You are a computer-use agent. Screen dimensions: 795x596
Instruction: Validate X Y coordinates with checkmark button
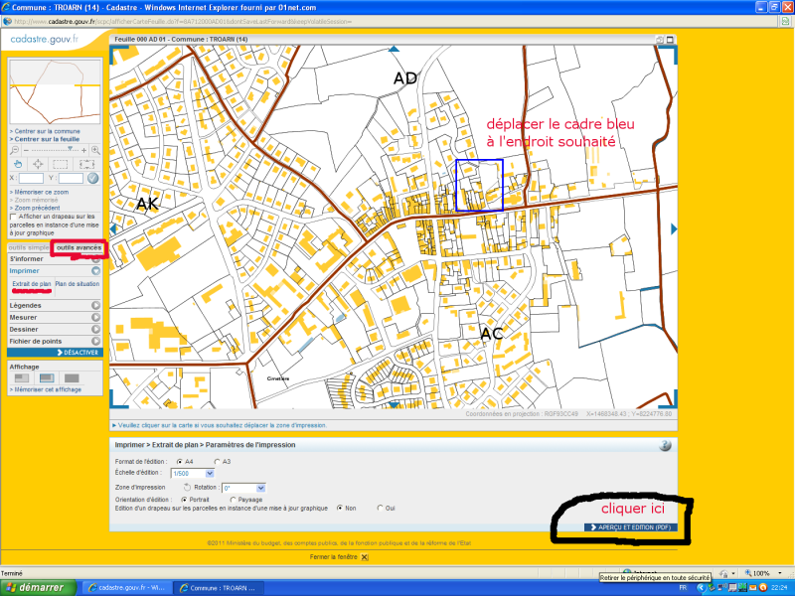point(92,178)
